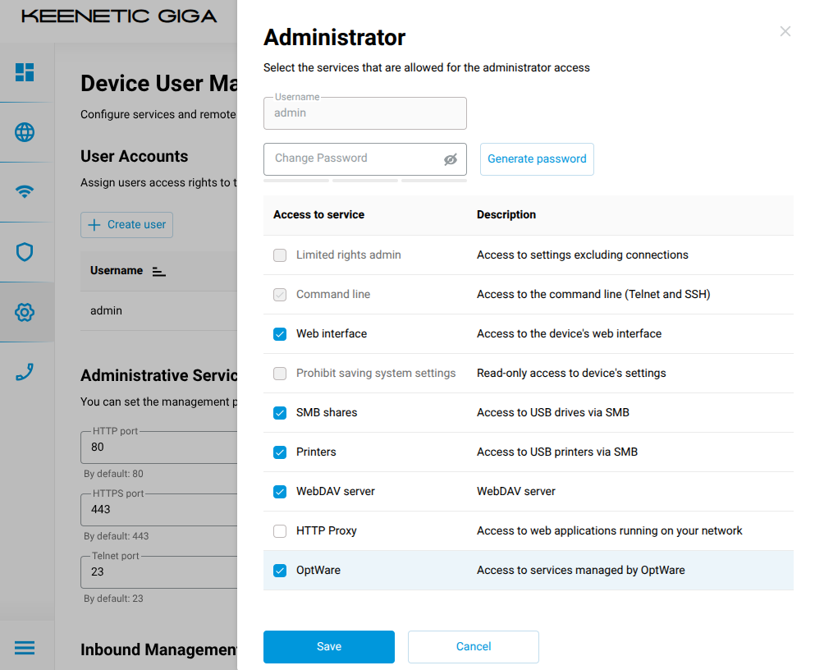Image resolution: width=815 pixels, height=670 pixels.
Task: Click the Generate password button
Action: pos(537,159)
